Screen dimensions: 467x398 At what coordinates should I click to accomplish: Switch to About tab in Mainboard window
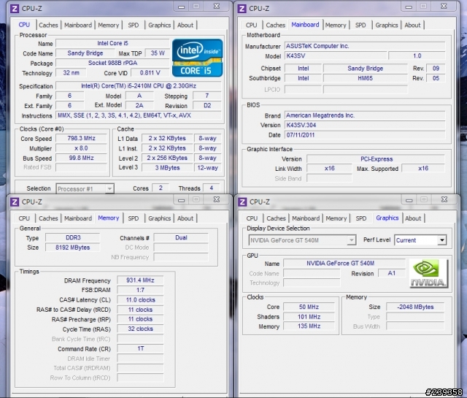(x=412, y=25)
